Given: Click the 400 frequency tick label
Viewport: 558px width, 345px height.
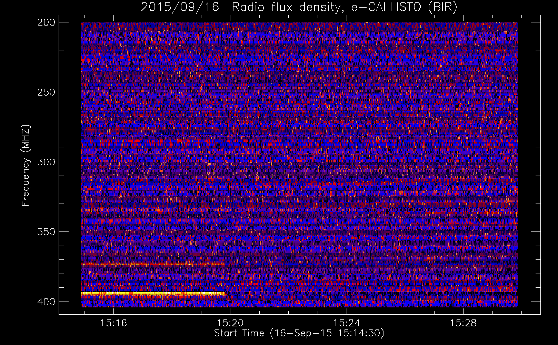Looking at the screenshot, I should tap(46, 302).
